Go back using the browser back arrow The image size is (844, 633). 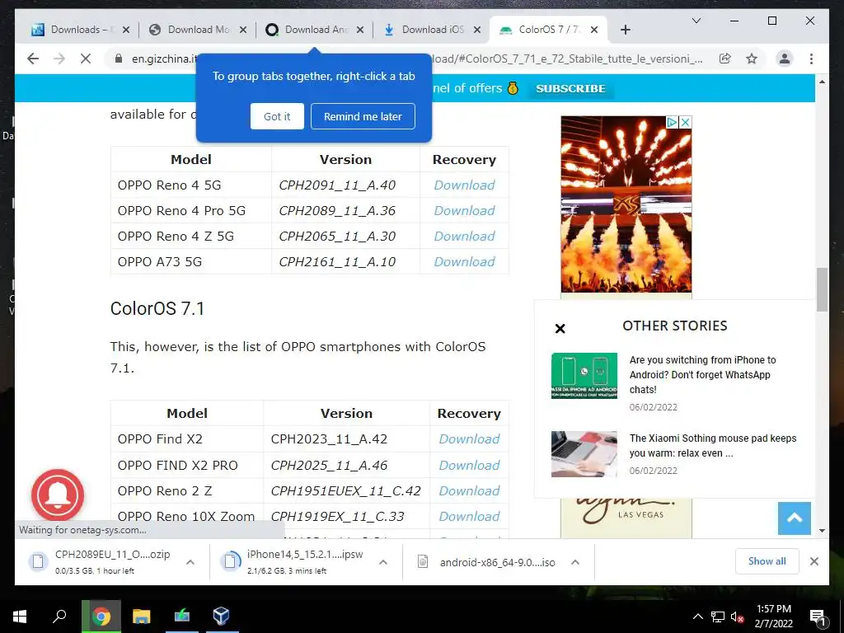[x=33, y=59]
